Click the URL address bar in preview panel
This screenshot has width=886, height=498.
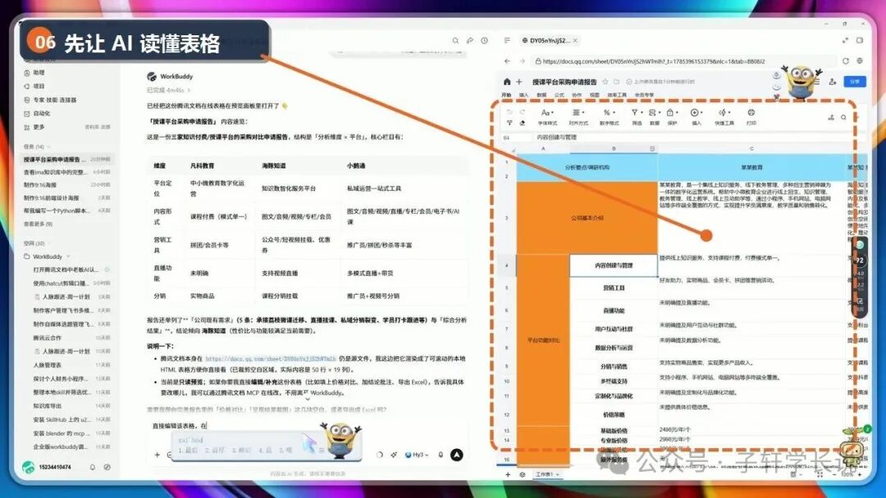pyautogui.click(x=685, y=61)
